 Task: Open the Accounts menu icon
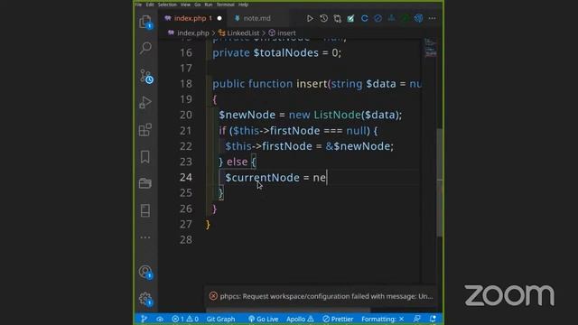pyautogui.click(x=145, y=272)
